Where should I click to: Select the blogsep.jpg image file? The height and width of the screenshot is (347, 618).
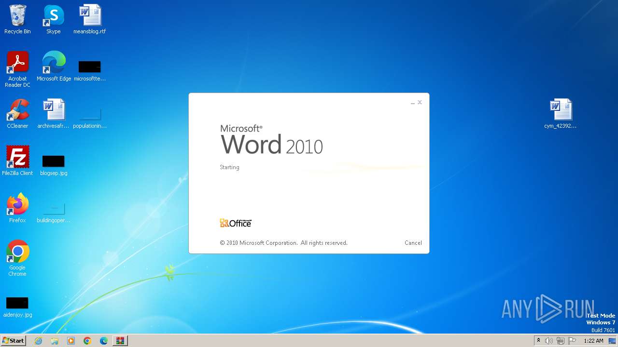tap(54, 164)
